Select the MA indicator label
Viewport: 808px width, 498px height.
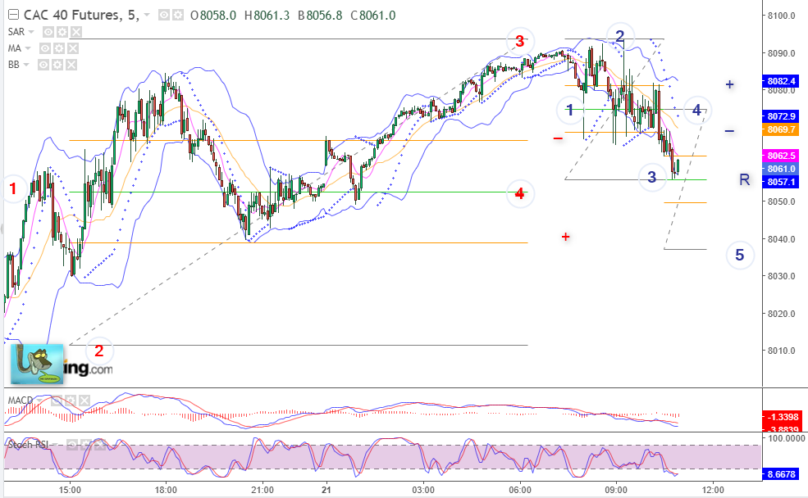[15, 48]
